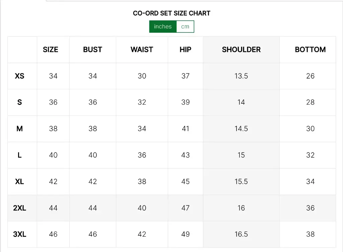This screenshot has height=252, width=343.
Task: Click the bust value 38 for size M
Action: (92, 129)
